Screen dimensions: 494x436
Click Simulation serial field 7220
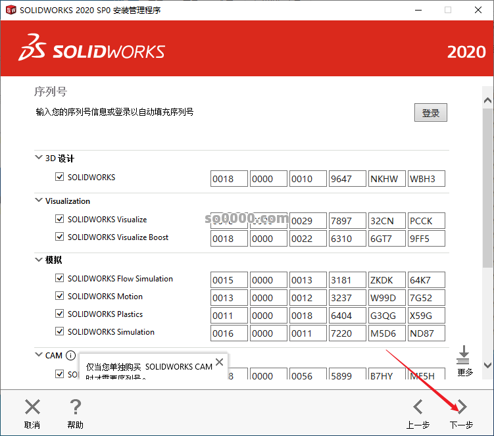[347, 333]
